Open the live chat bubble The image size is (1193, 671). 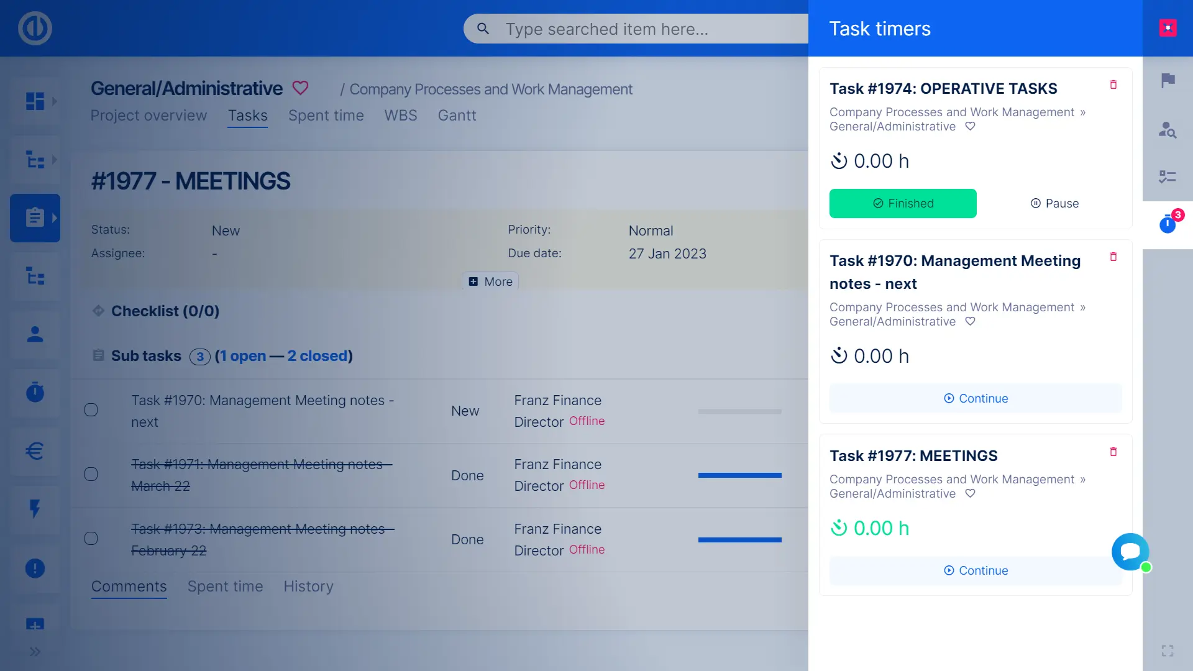(x=1130, y=551)
